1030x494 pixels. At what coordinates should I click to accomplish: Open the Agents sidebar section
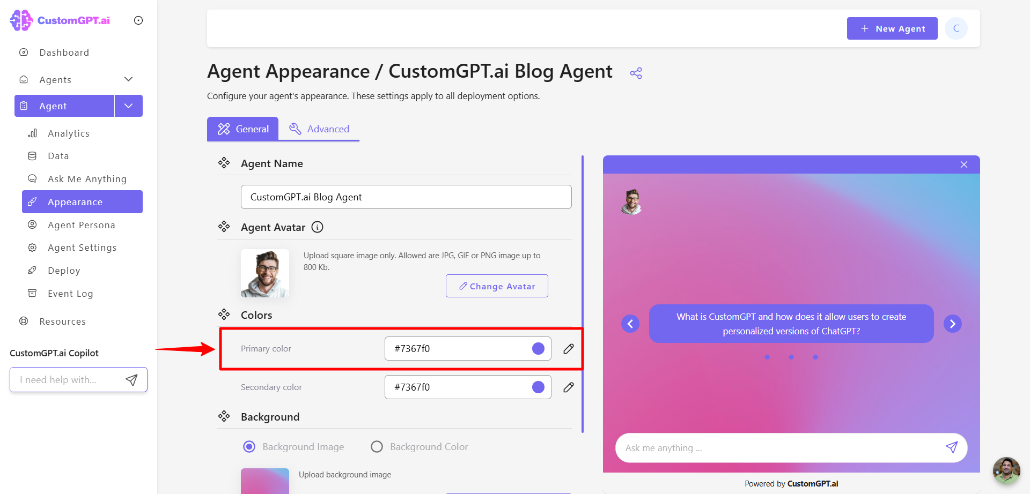55,80
